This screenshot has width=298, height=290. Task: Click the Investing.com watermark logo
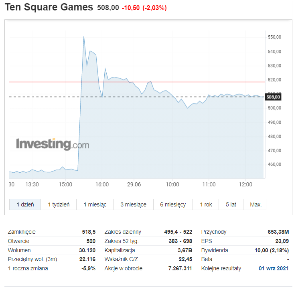pos(53,144)
